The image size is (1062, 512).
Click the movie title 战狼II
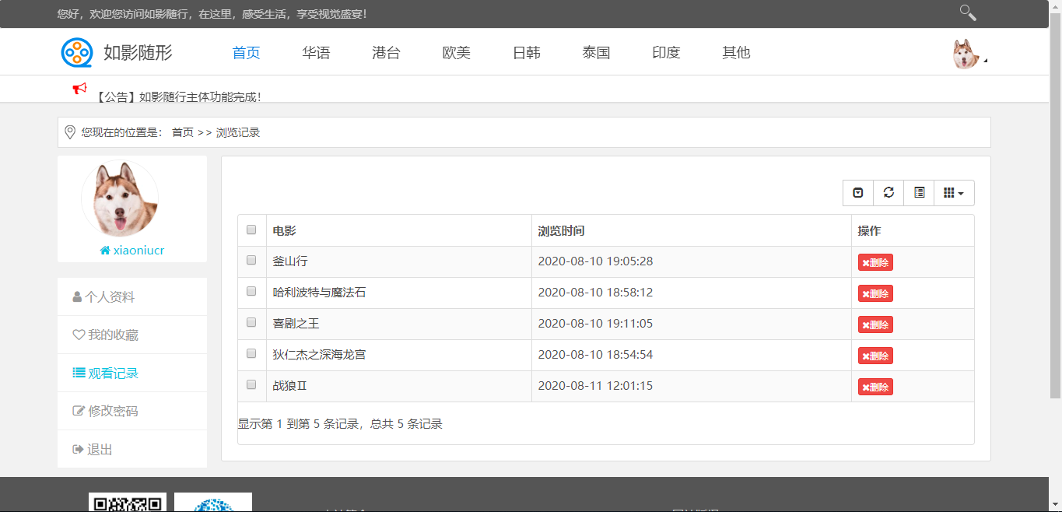pos(290,386)
